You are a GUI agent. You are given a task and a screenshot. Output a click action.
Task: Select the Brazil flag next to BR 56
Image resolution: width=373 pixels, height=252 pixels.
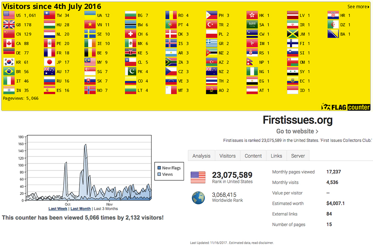9,72
